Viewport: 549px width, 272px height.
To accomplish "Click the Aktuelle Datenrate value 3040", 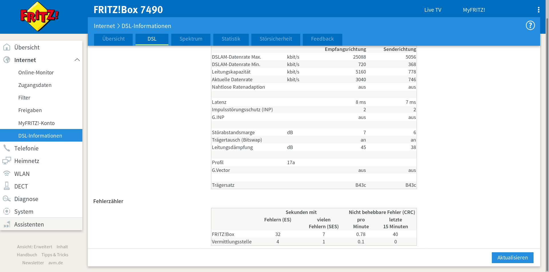I will click(x=361, y=80).
